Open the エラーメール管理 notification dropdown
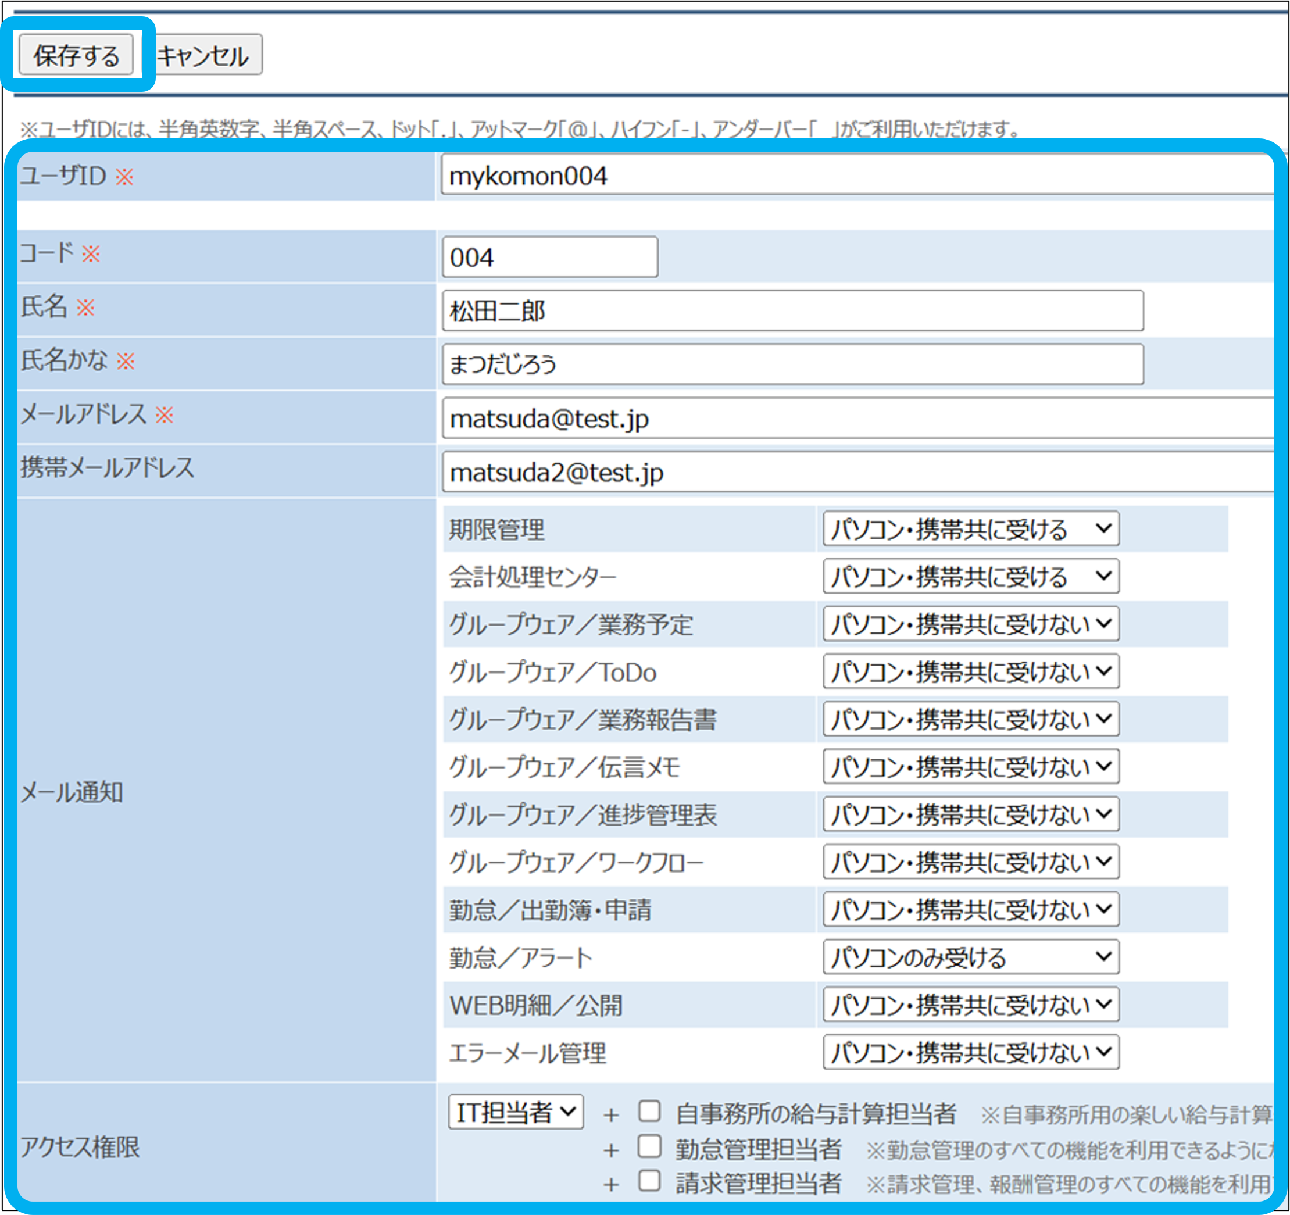This screenshot has width=1290, height=1215. coord(970,1052)
